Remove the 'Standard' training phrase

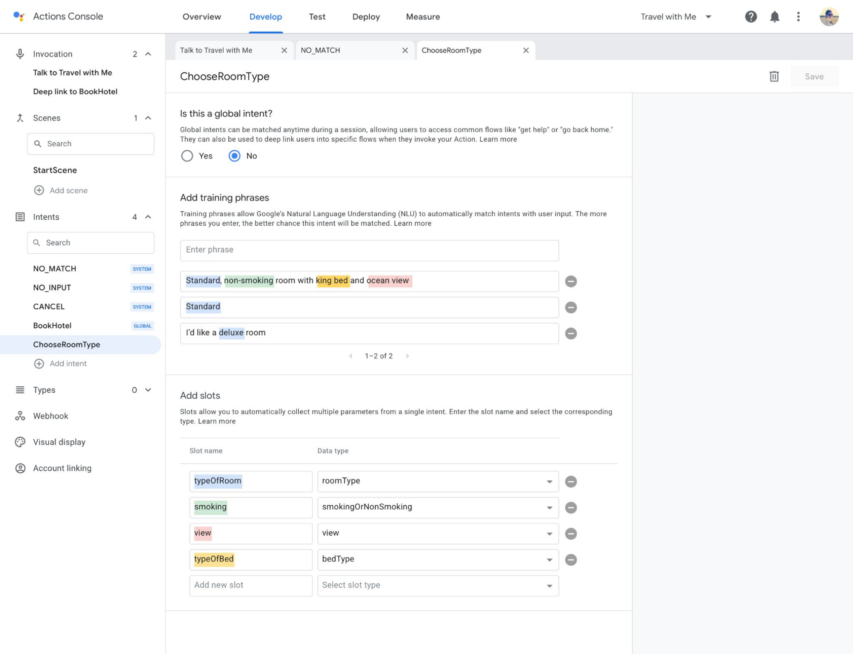click(570, 307)
